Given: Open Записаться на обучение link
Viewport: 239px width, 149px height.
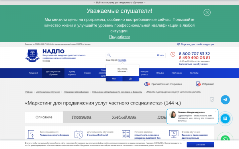Looking at the screenshot, I should click(193, 64).
